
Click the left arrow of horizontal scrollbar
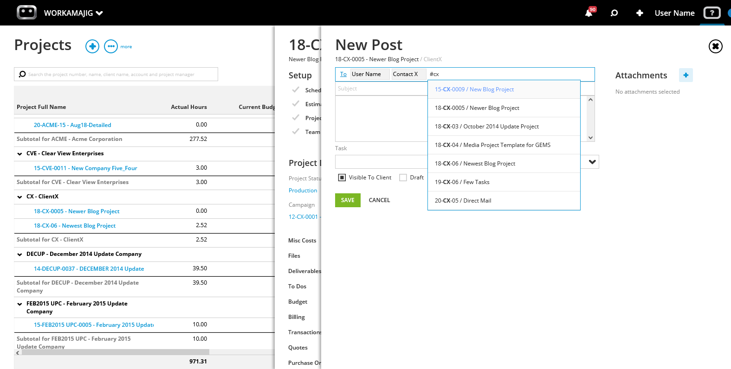click(18, 353)
